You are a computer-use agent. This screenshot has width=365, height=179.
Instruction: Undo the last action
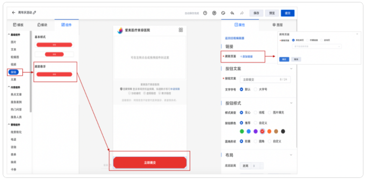pos(232,13)
